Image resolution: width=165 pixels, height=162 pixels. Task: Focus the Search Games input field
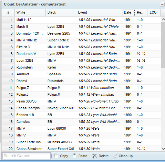(x=26, y=156)
